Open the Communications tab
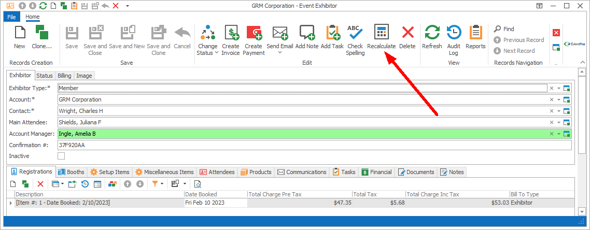Viewport: 590px width, 230px height. point(302,172)
